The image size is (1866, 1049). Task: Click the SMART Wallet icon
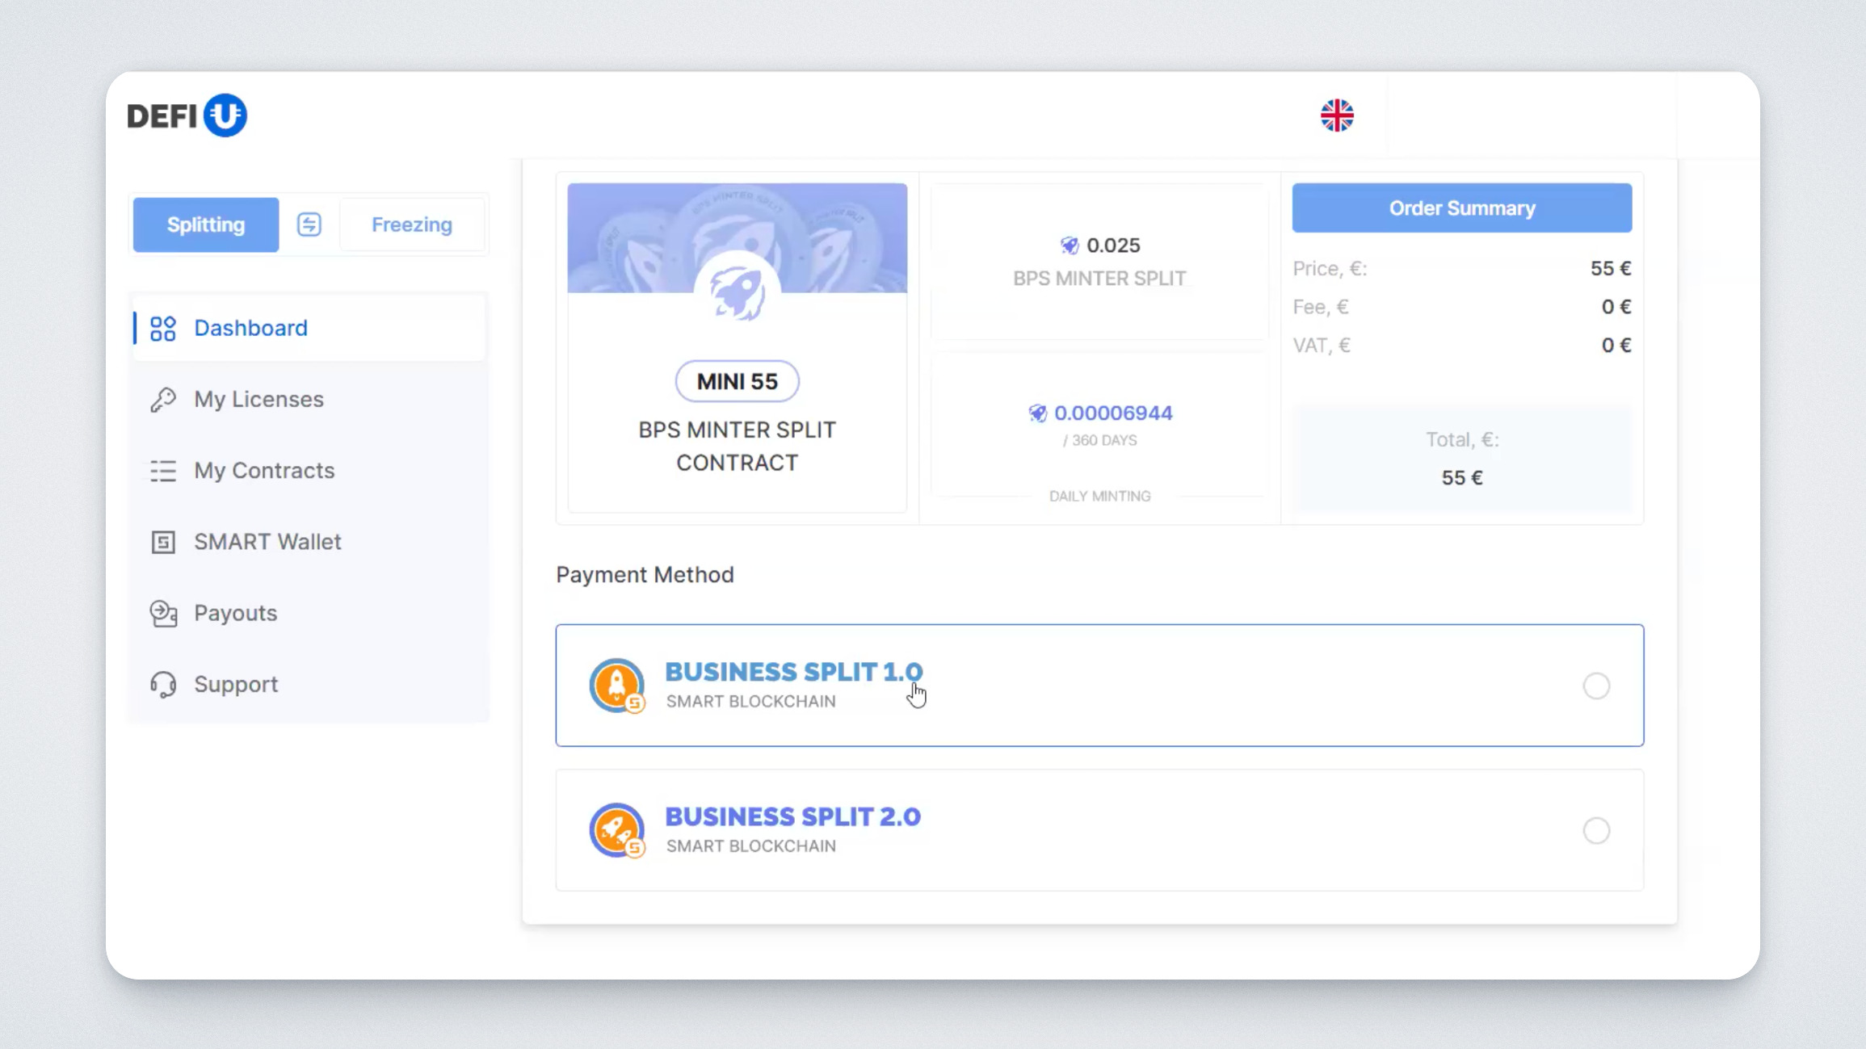coord(163,542)
